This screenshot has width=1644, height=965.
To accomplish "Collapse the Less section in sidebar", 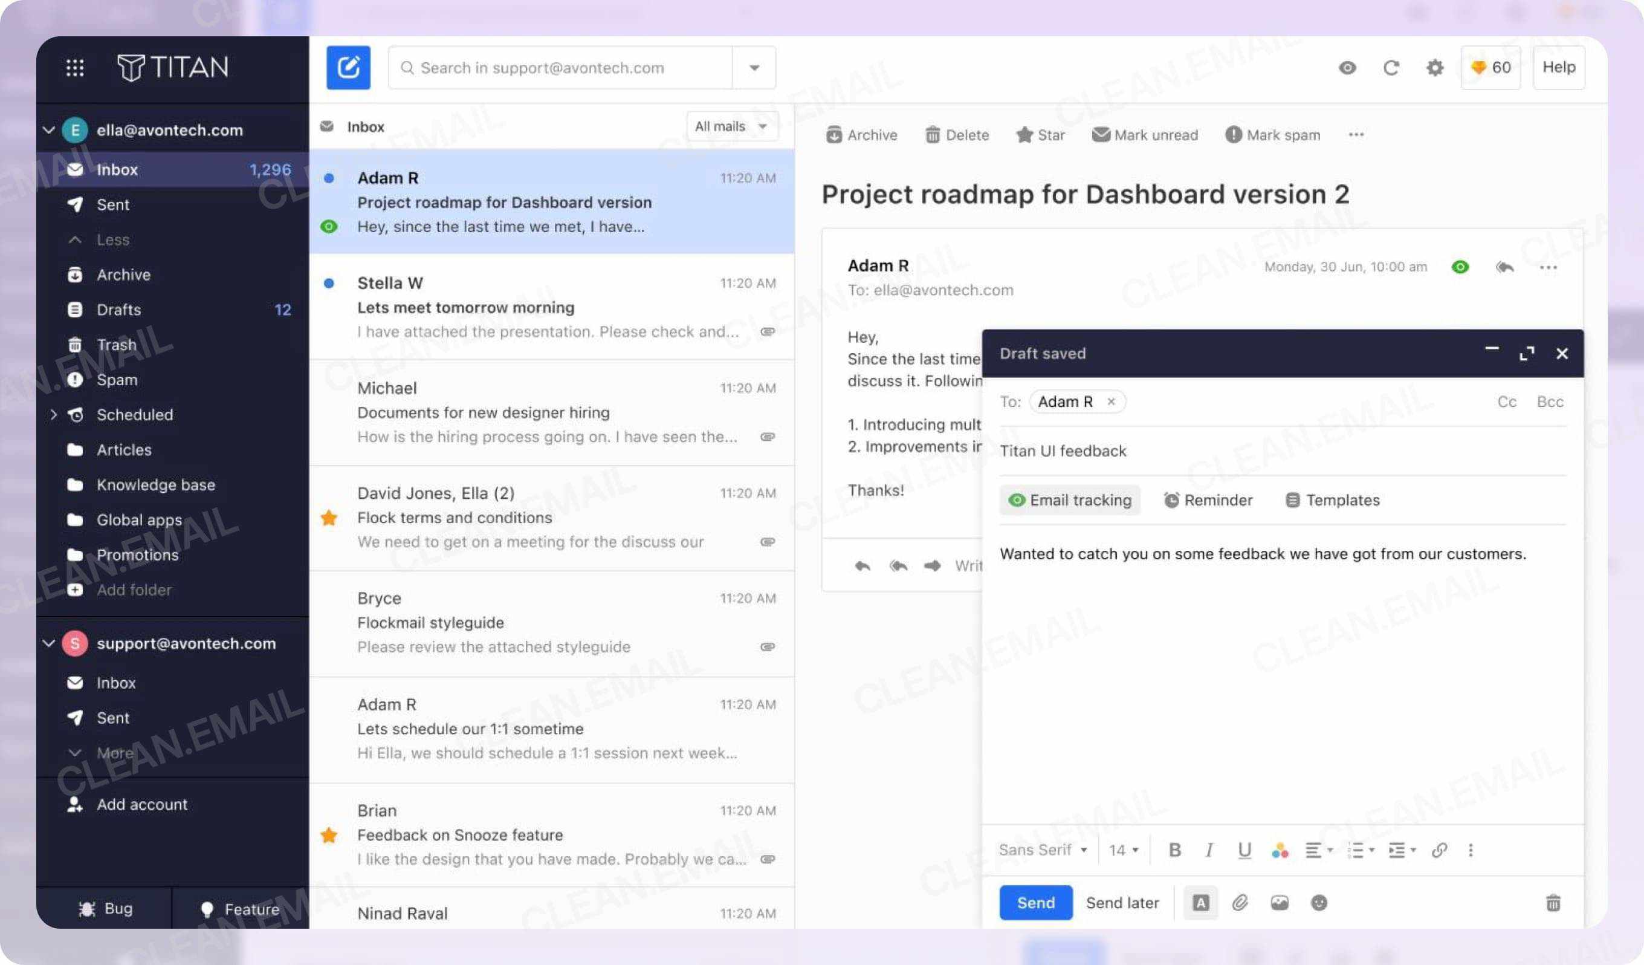I will 112,239.
